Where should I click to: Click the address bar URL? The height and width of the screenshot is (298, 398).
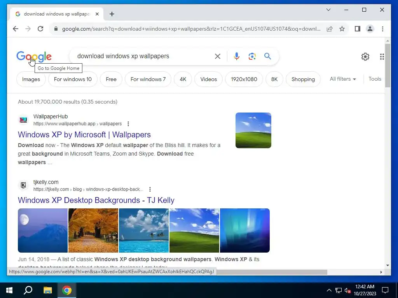191,29
